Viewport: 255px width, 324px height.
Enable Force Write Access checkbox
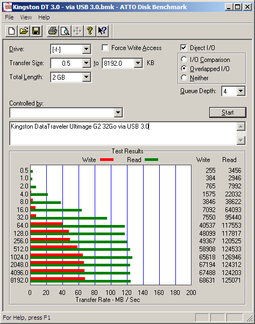click(x=105, y=48)
